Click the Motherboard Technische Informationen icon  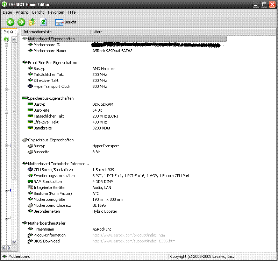tap(24, 163)
